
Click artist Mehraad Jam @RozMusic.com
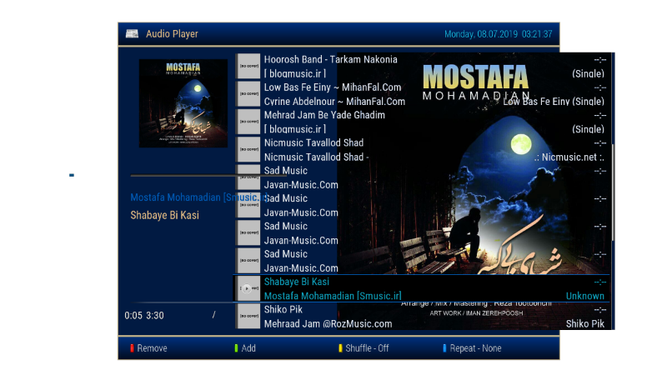click(x=328, y=324)
